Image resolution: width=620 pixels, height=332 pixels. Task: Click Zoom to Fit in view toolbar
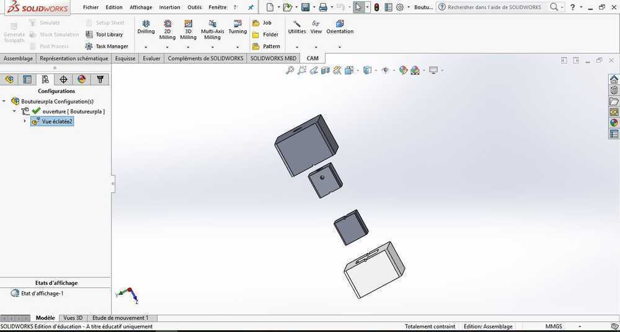[290, 71]
